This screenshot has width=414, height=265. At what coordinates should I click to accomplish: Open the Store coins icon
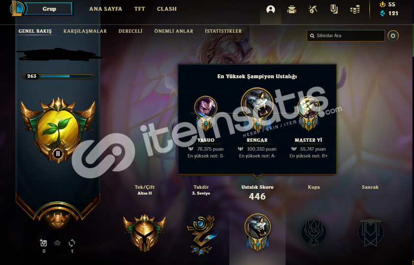355,10
